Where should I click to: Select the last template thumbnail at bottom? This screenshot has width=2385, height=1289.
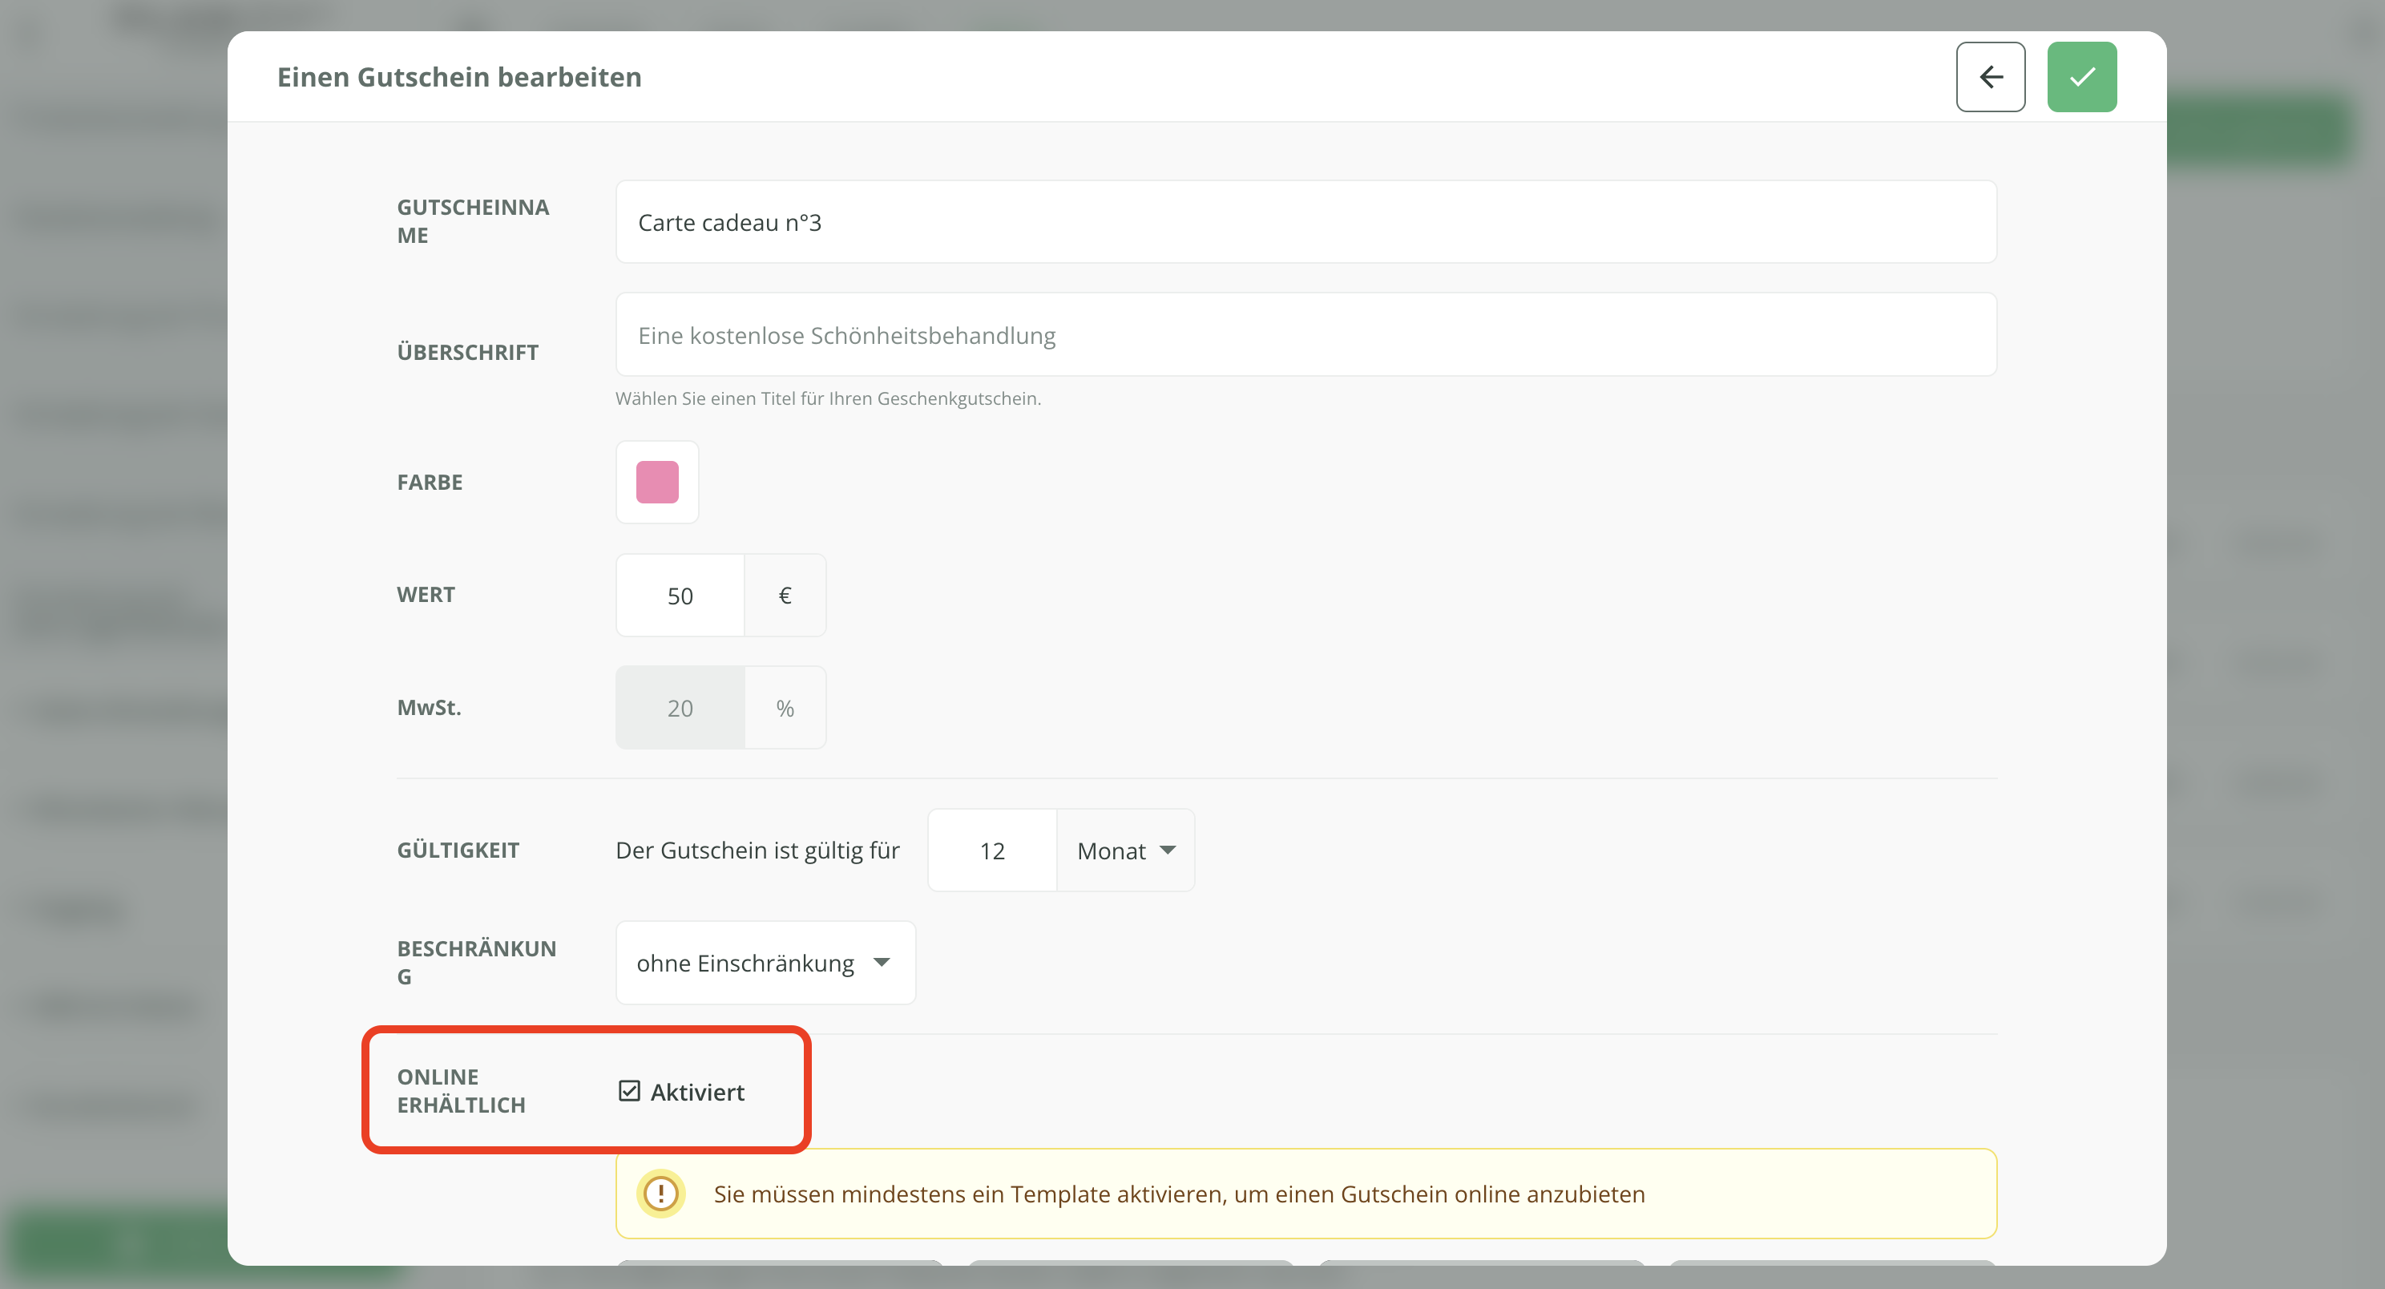coord(1831,1262)
